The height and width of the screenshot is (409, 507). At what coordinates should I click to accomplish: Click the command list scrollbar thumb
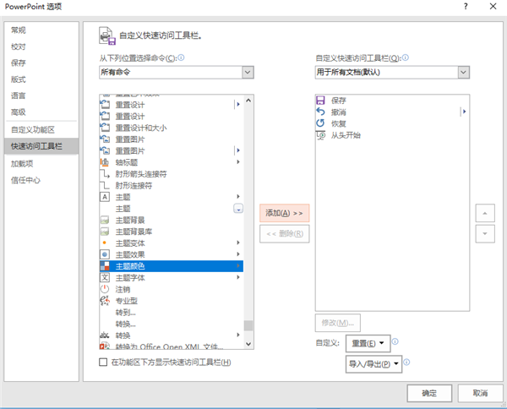248,325
